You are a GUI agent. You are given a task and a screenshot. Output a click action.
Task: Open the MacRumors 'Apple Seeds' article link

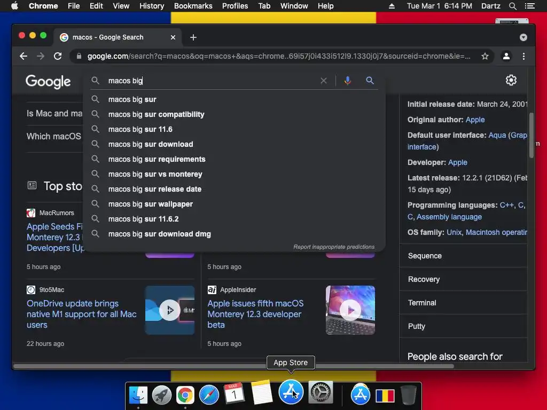[55, 237]
